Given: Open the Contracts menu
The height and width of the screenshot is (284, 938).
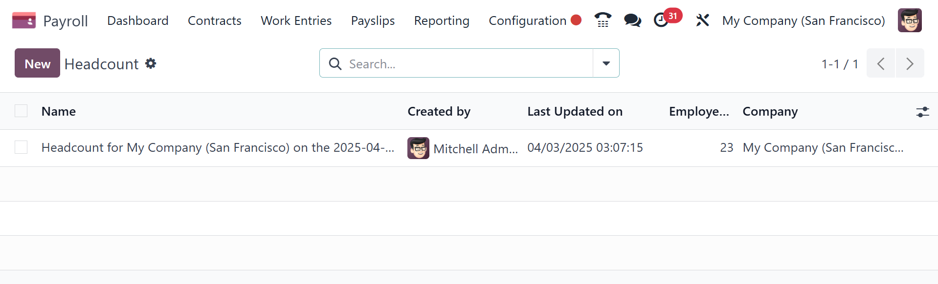Looking at the screenshot, I should [x=215, y=20].
